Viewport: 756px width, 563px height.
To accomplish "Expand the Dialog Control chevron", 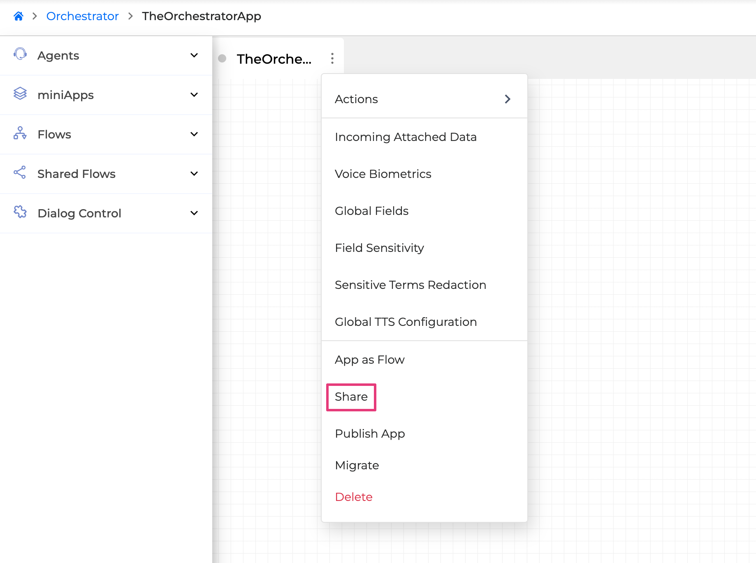I will pos(194,213).
